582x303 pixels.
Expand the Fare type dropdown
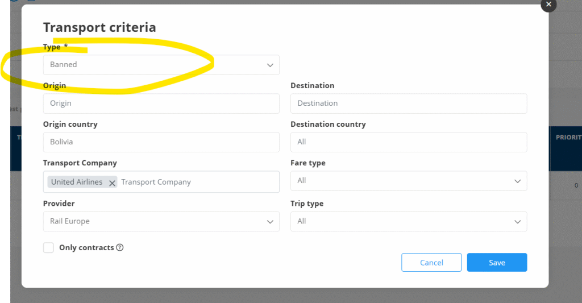(408, 181)
